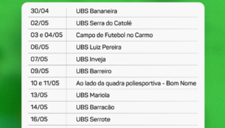The image size is (225, 128).
Task: Click the 13/05 date cell
Action: point(39,95)
